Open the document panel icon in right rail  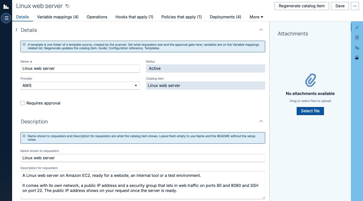357,37
